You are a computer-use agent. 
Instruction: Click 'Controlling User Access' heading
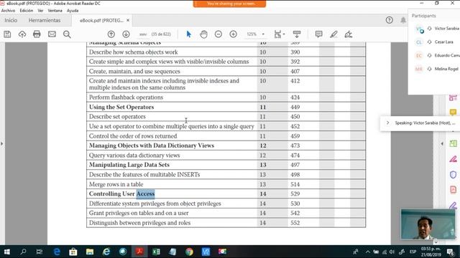click(121, 193)
